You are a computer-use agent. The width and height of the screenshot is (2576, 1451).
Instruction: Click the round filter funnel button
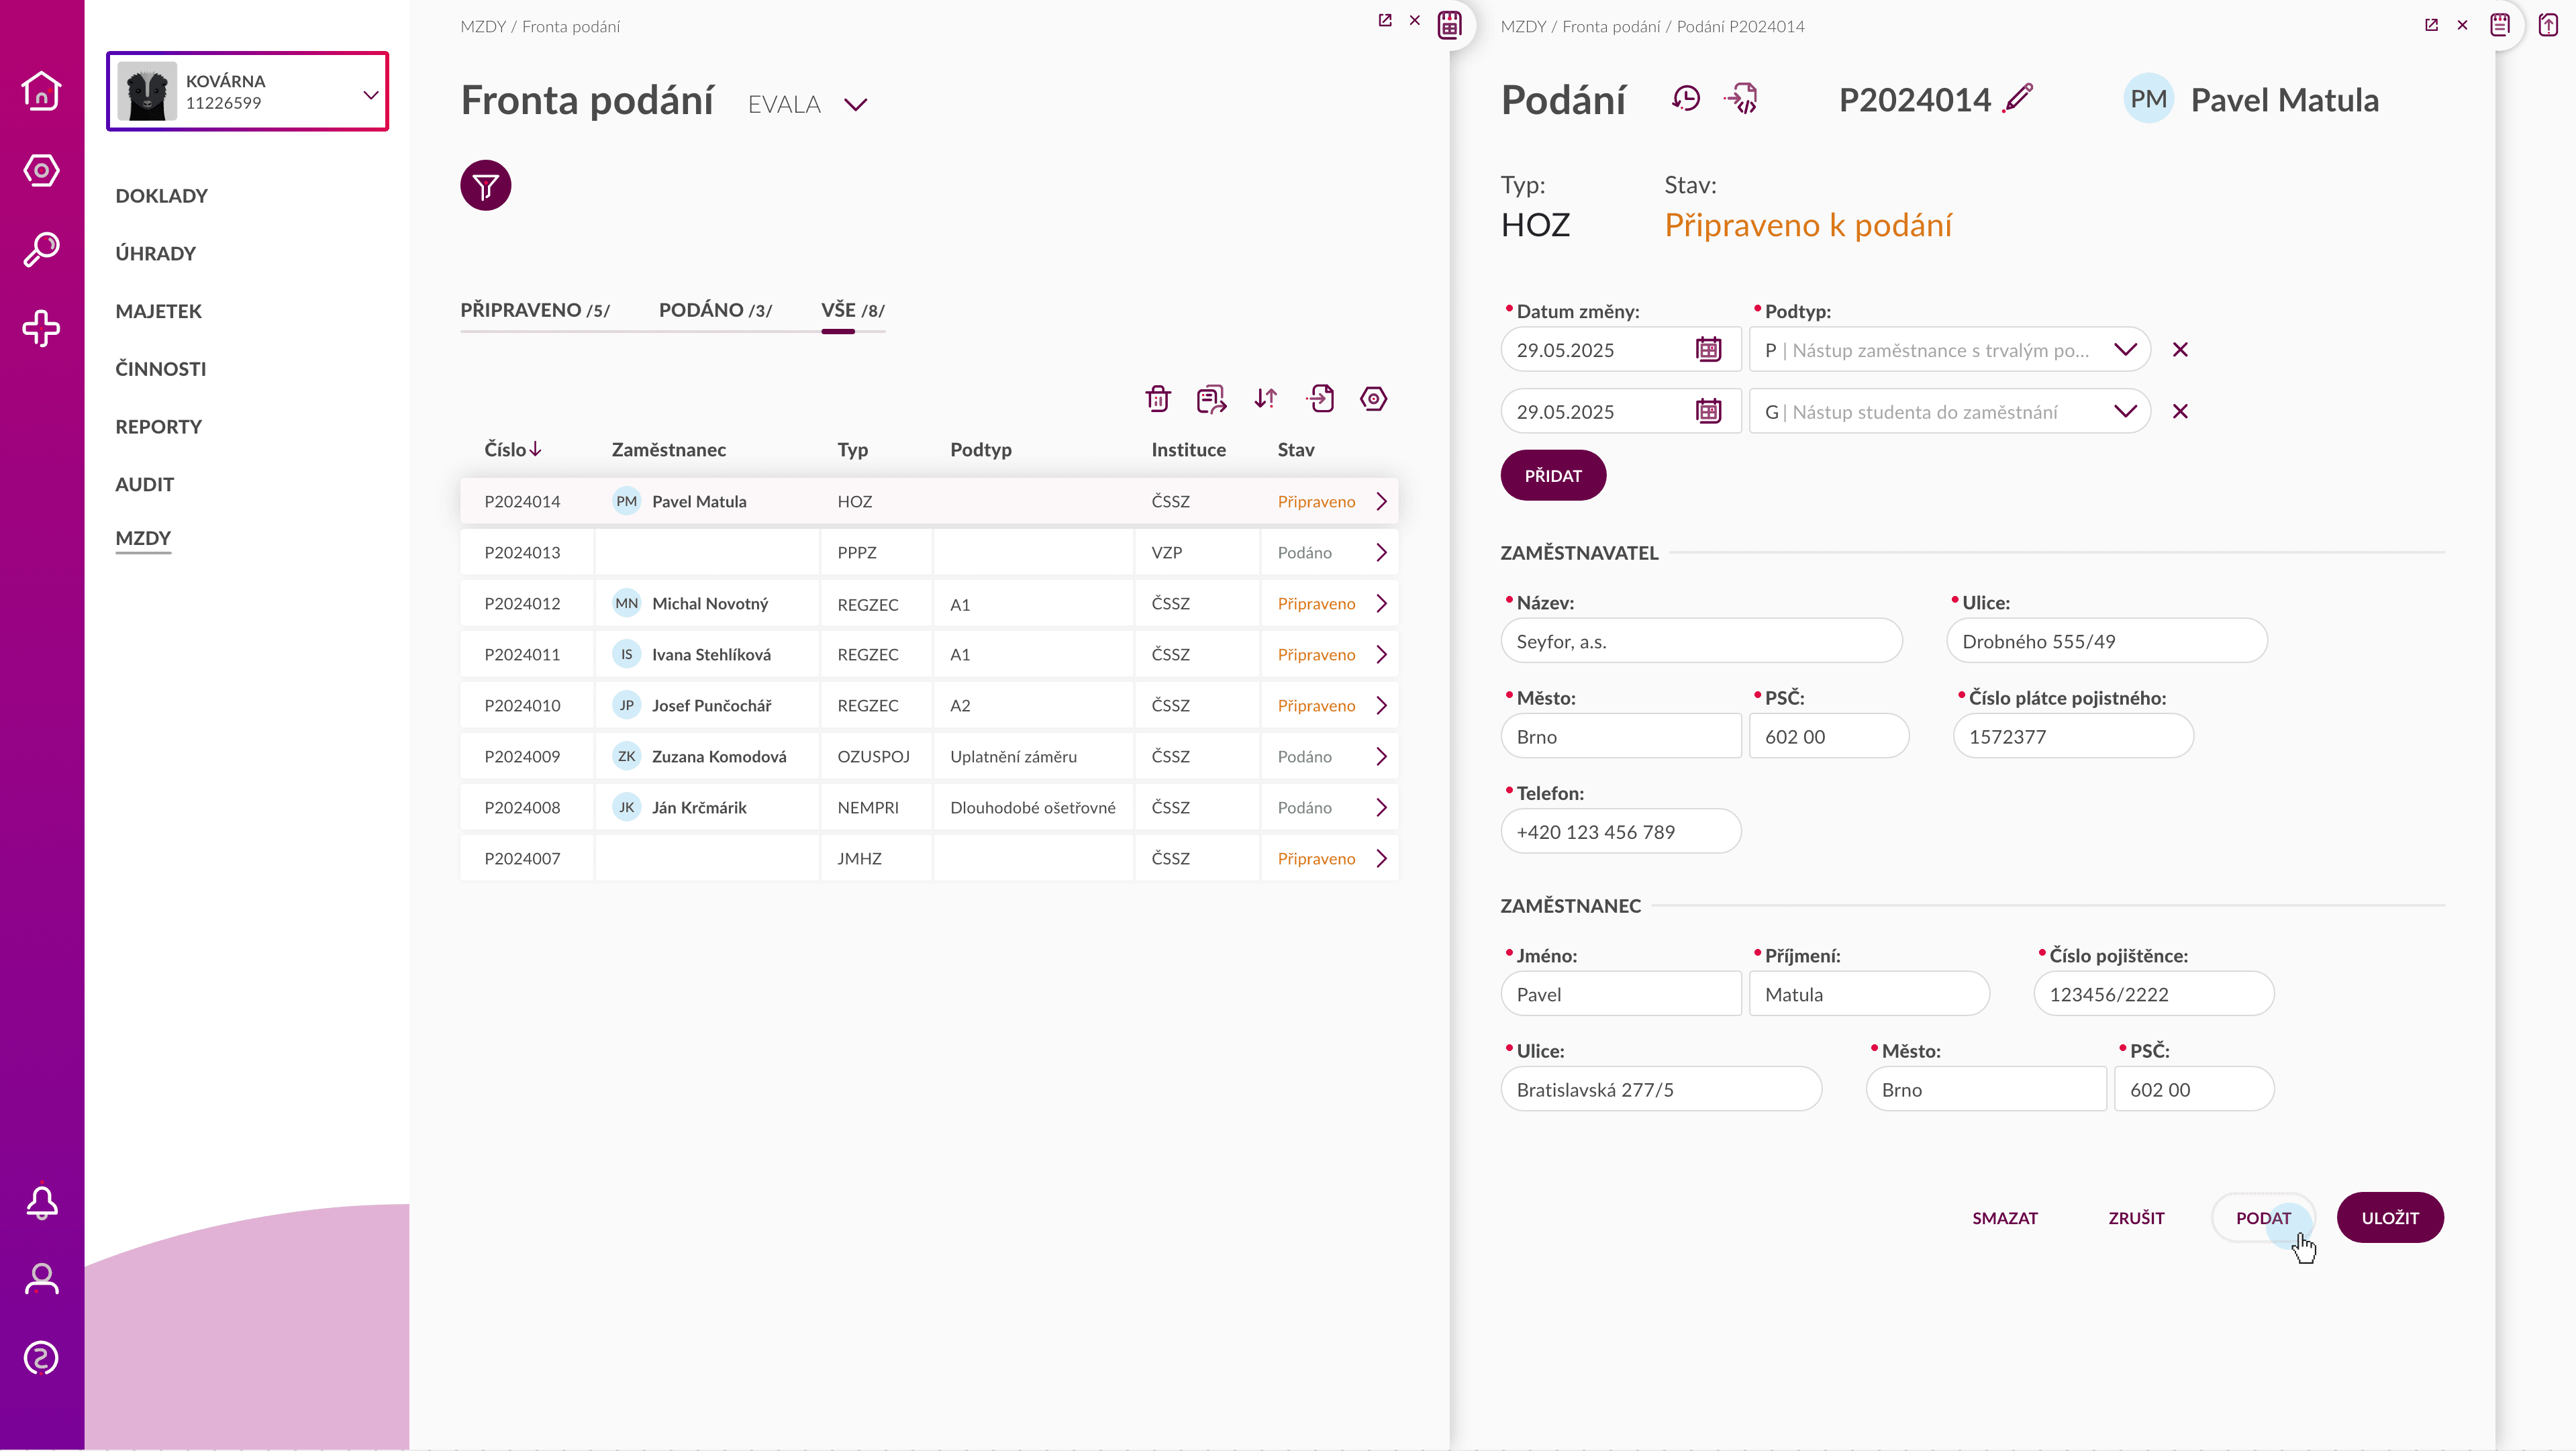point(486,185)
